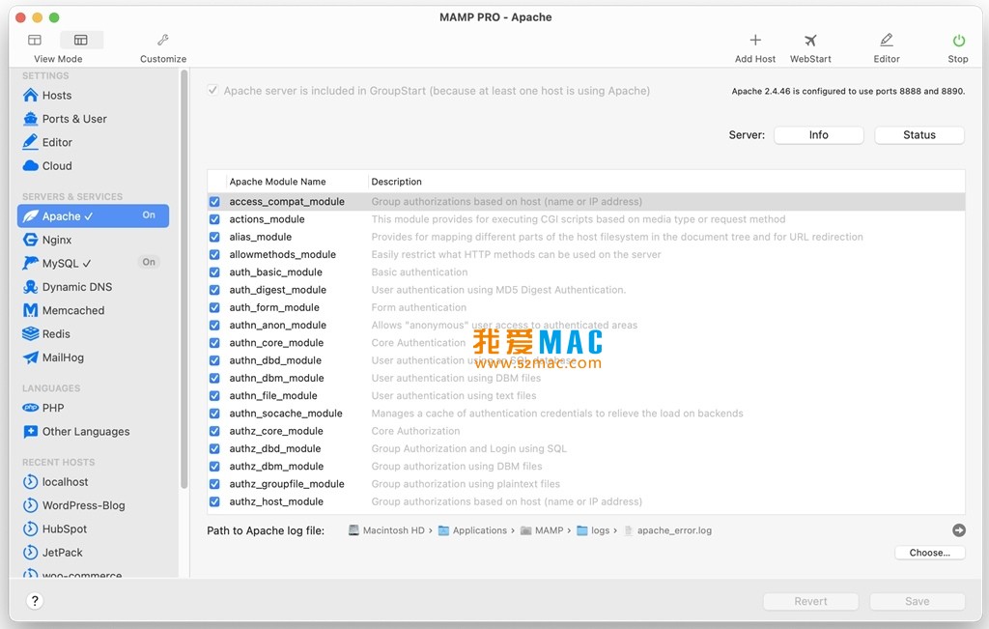
Task: Click the sidebar vertical scrollbar
Action: (184, 279)
